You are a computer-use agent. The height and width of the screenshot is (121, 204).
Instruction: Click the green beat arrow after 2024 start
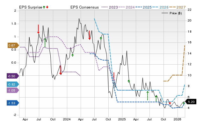[x=73, y=55]
